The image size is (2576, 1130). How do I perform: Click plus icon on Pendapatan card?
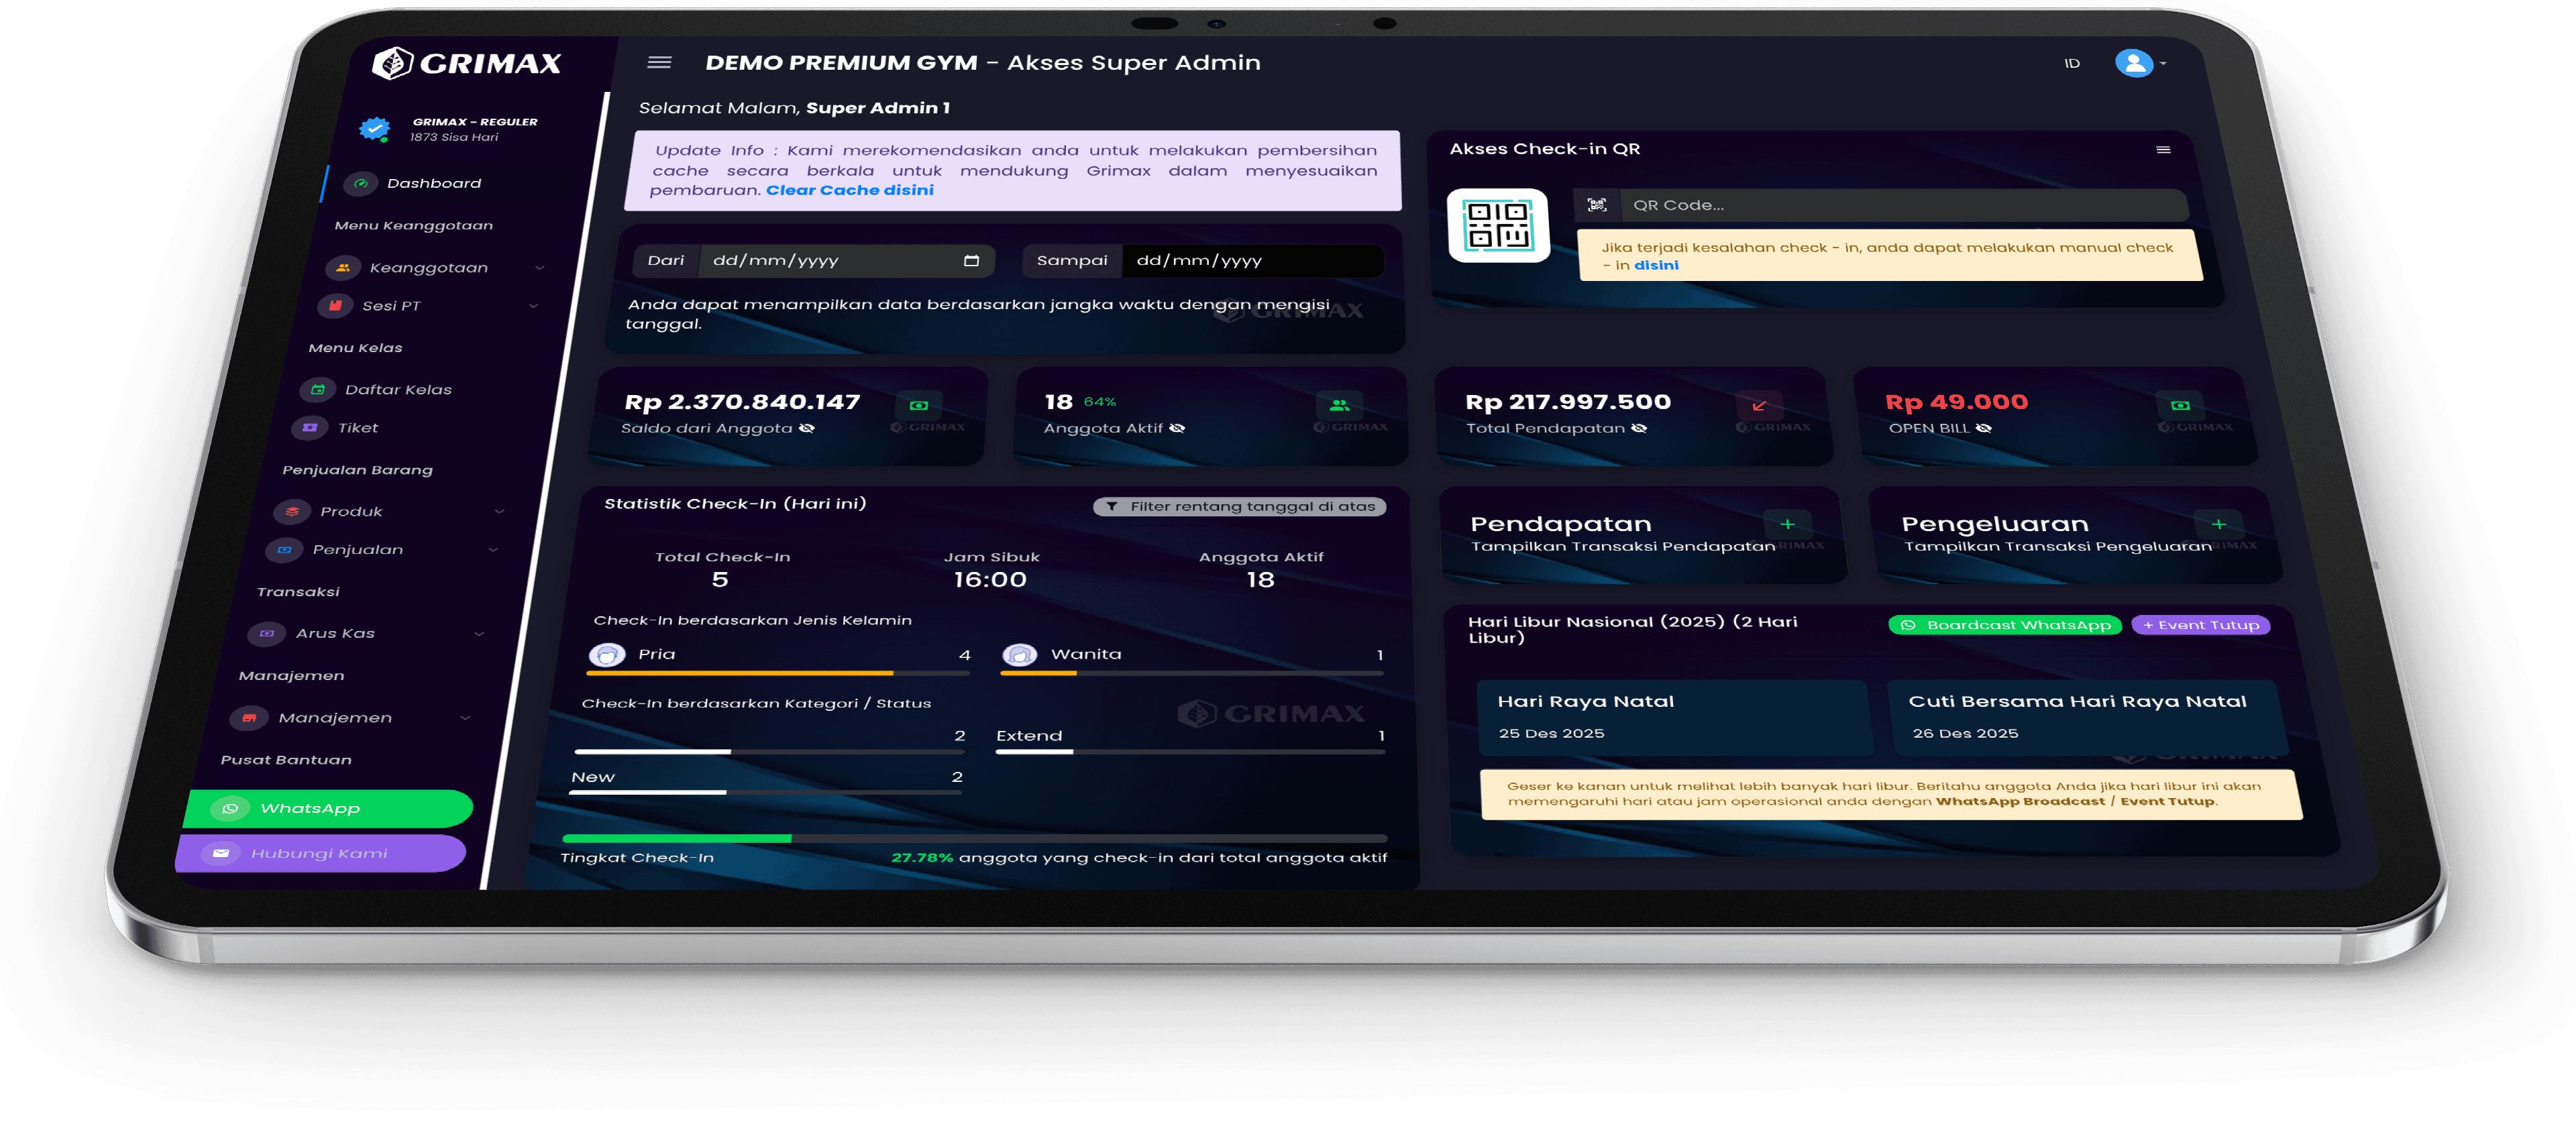[1787, 524]
